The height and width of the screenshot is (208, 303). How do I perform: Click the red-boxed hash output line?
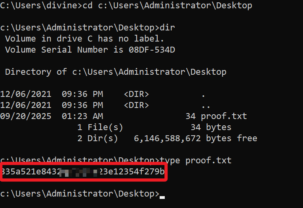point(83,172)
